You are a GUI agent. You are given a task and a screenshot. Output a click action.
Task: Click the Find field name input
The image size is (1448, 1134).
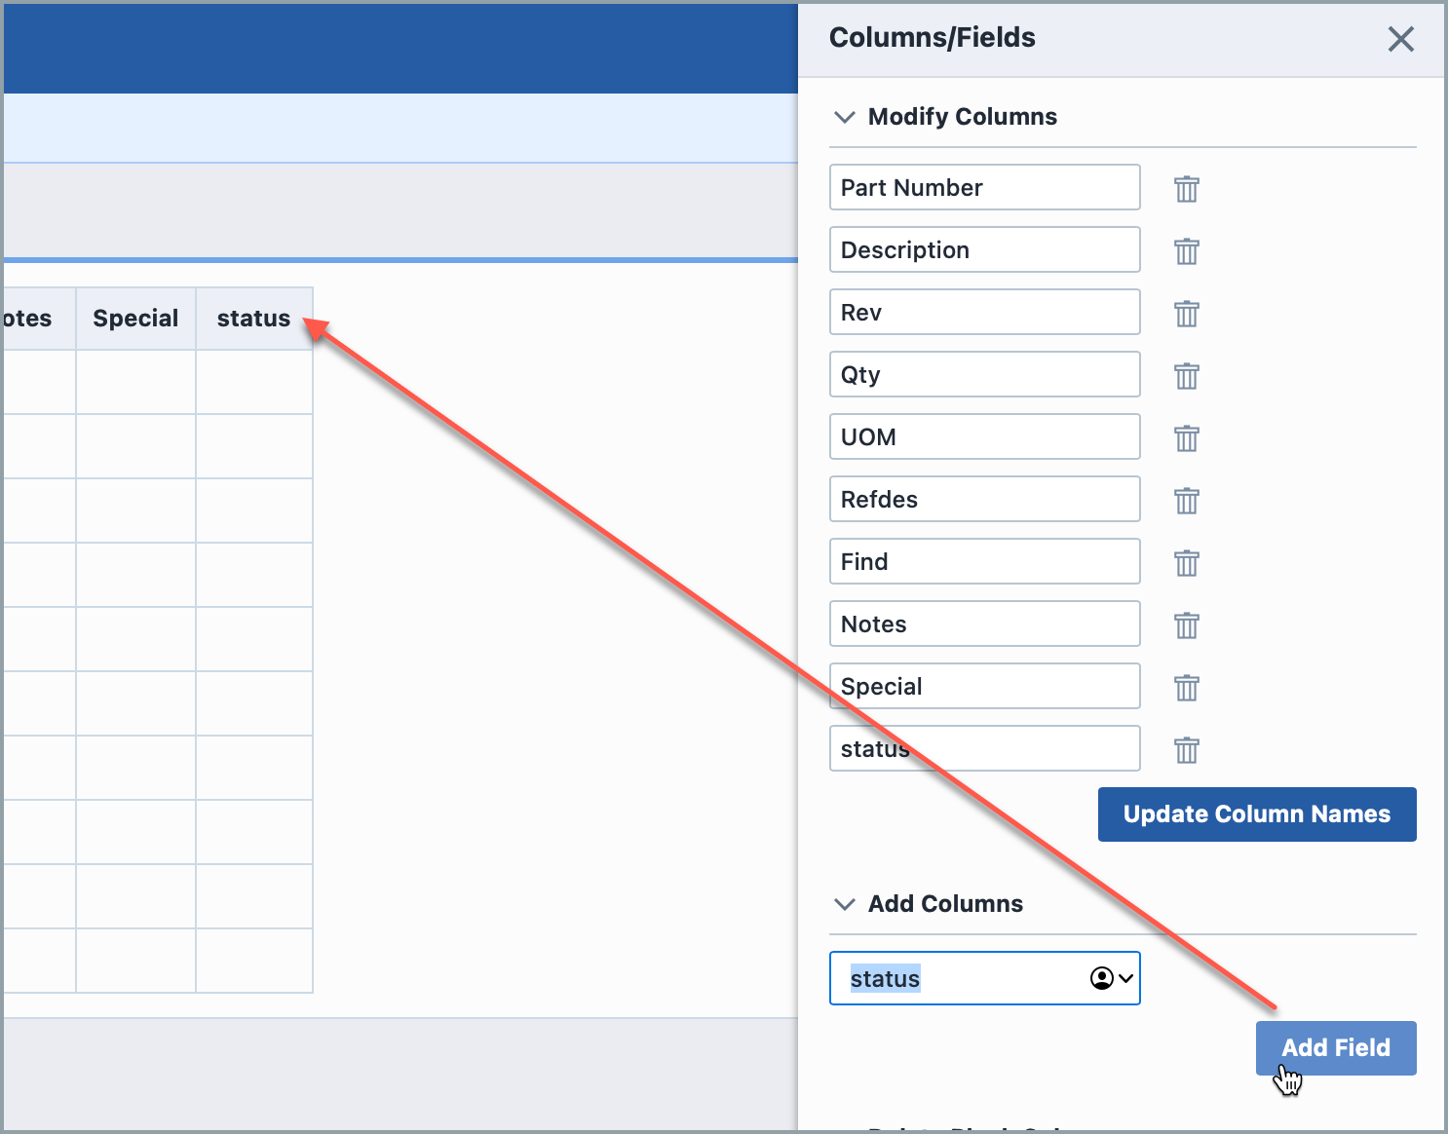[984, 561]
